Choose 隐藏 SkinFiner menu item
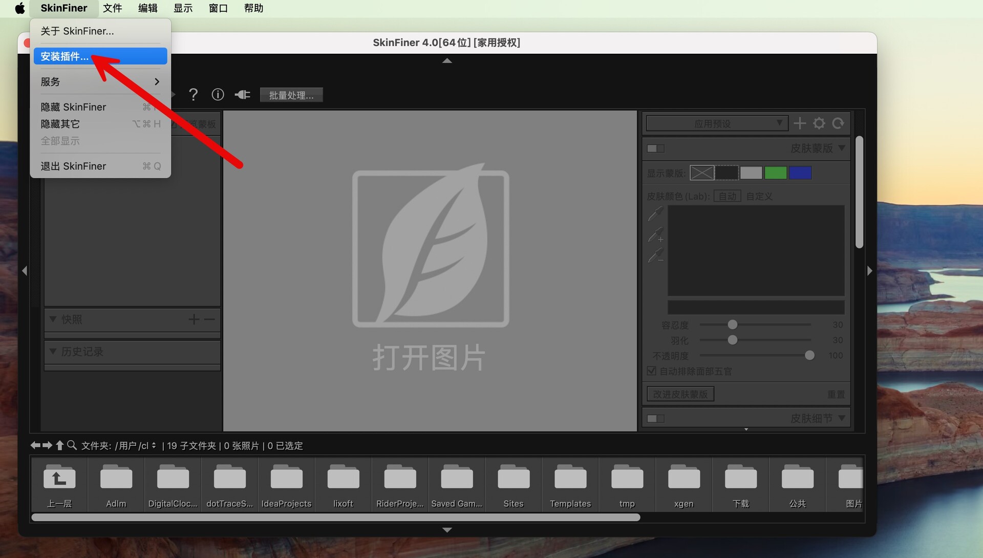Viewport: 983px width, 558px height. pos(100,107)
